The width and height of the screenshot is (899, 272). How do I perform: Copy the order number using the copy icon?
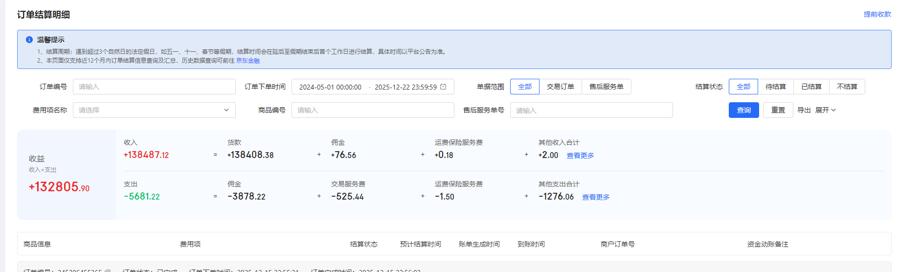point(108,271)
